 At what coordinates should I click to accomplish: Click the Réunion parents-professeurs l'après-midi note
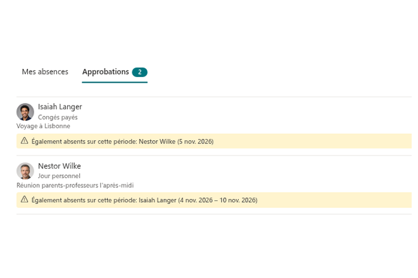[x=75, y=185]
